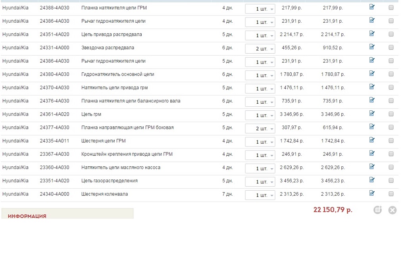Expand quantity dropdown for part 24377-4A030
406x270 pixels.
pos(260,129)
